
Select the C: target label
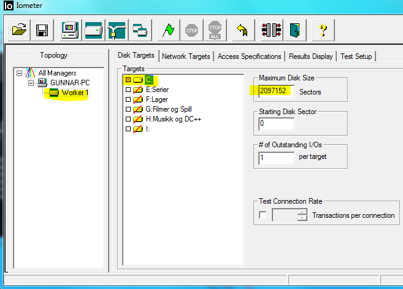point(149,80)
